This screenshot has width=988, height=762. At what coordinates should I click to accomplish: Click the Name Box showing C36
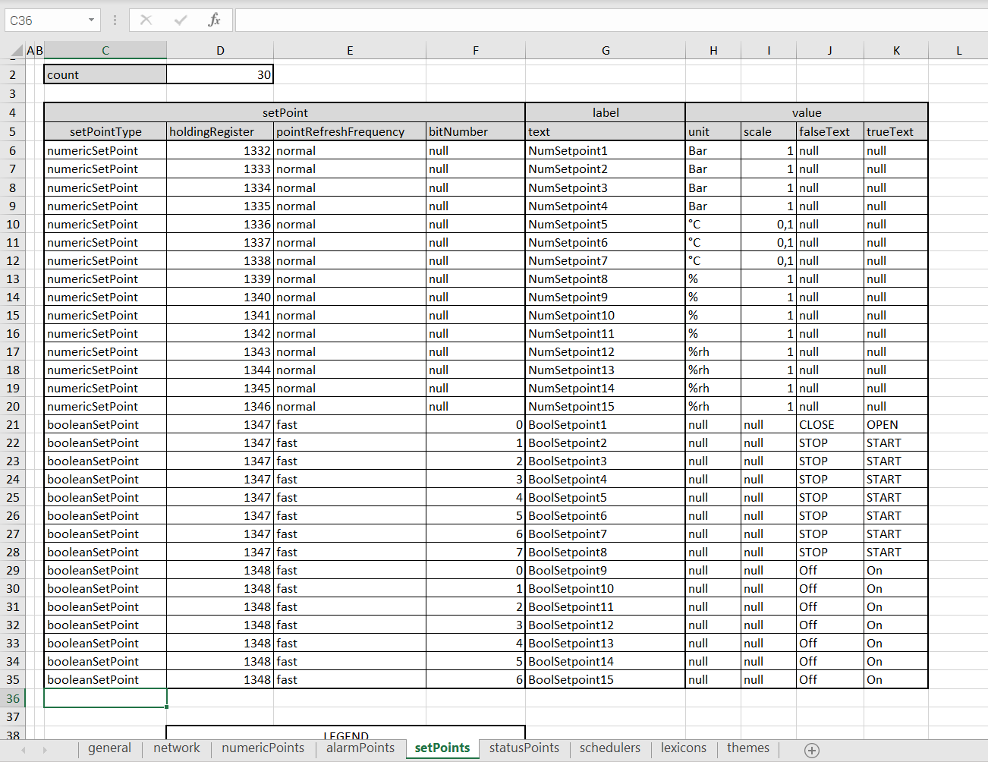tap(46, 20)
